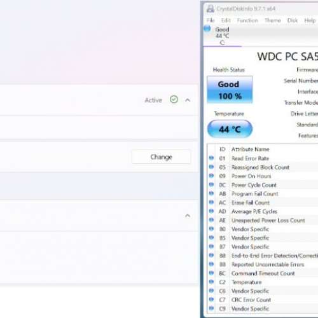318x318 pixels.
Task: Select the Erase Fail Count row
Action: click(x=263, y=203)
